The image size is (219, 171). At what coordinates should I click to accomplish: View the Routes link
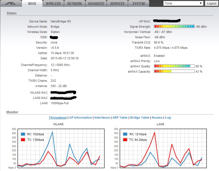[157, 118]
